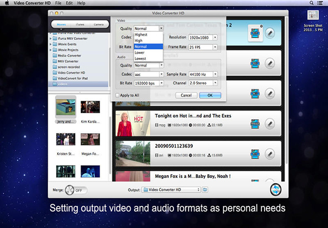
Task: Click the pencil edit icon on the first video
Action: coord(270,33)
